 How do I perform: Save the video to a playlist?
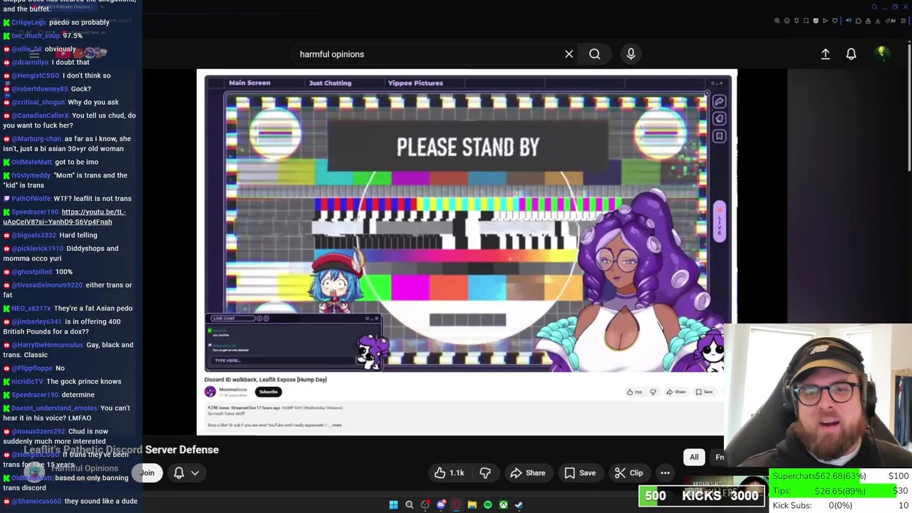point(579,473)
